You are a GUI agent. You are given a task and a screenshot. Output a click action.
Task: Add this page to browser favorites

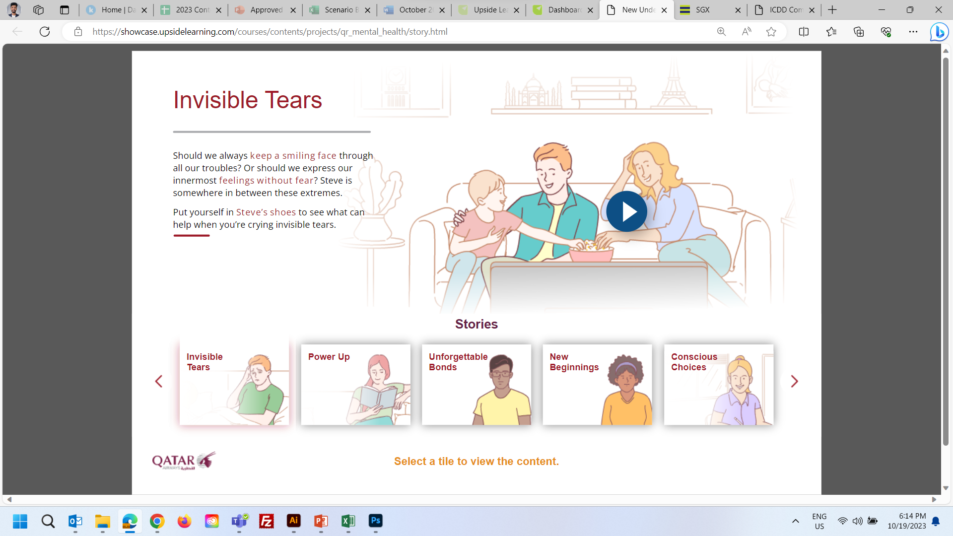[771, 31]
